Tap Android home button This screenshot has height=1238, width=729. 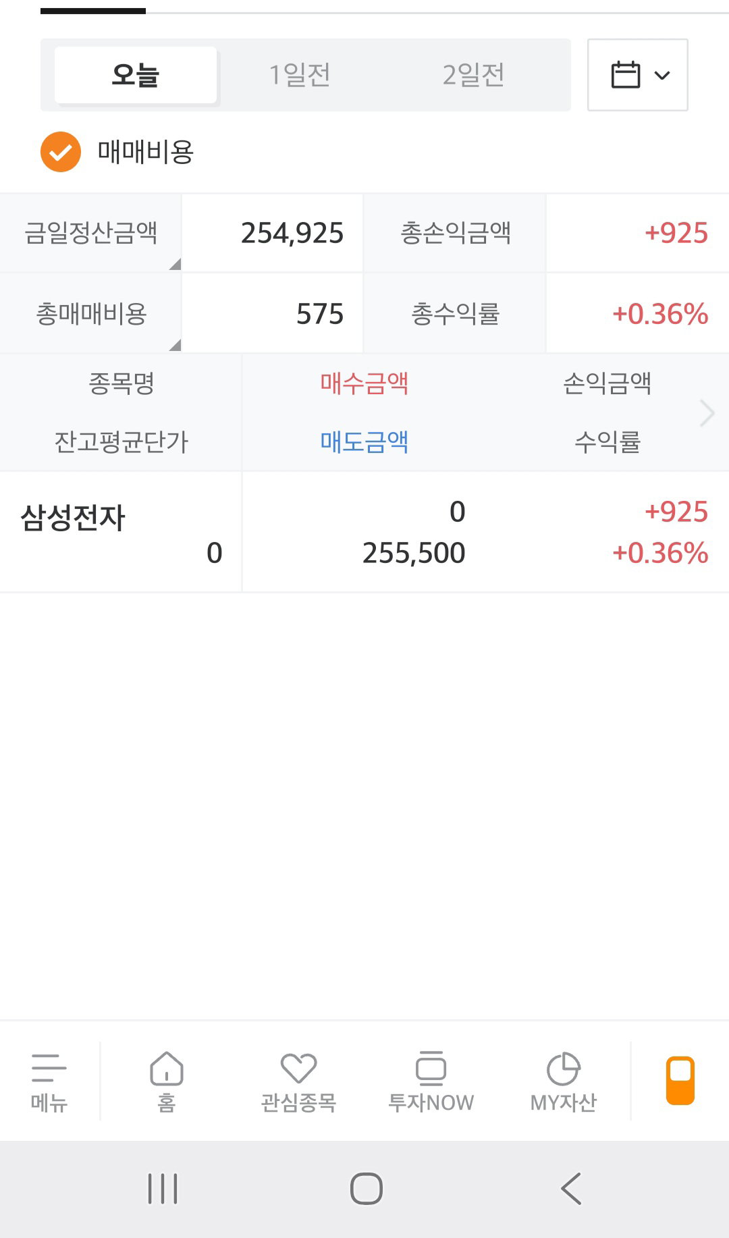(367, 1189)
